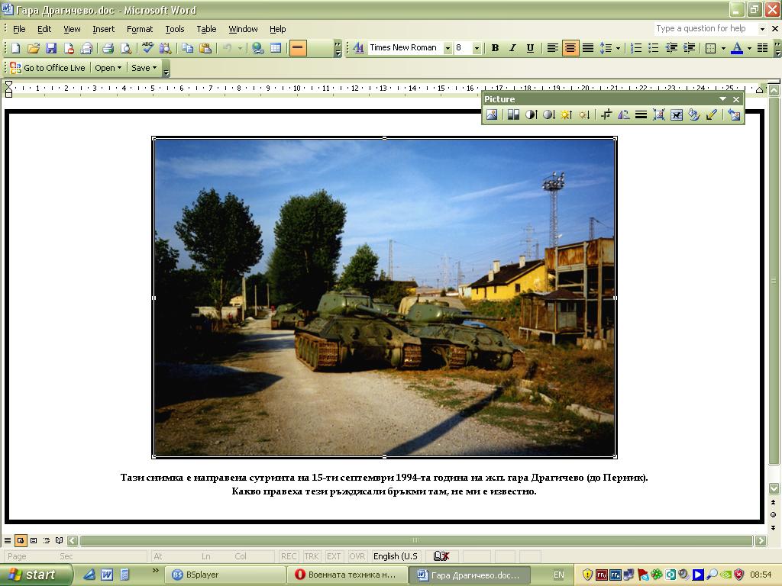Screen dimensions: 782x586
Task: Click the More Contrast icon
Action: [x=532, y=114]
